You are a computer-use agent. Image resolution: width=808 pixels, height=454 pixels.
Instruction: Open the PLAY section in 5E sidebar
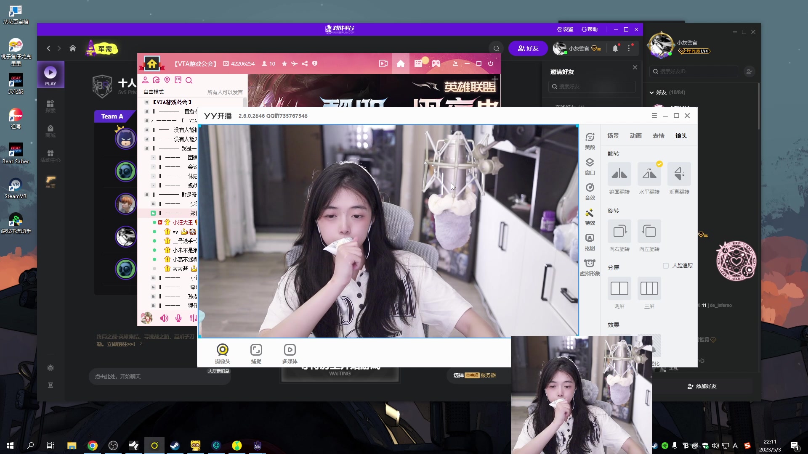50,75
